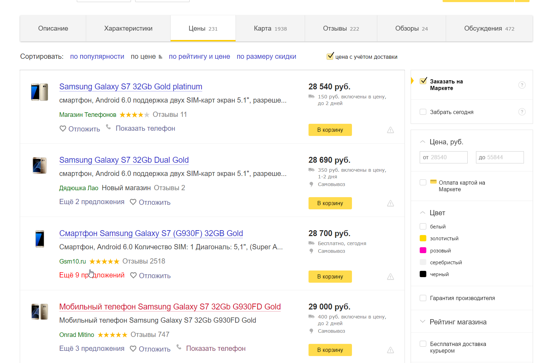The image size is (542, 363).
Task: Click heart icon next to Dual Gold offer
Action: 133,202
